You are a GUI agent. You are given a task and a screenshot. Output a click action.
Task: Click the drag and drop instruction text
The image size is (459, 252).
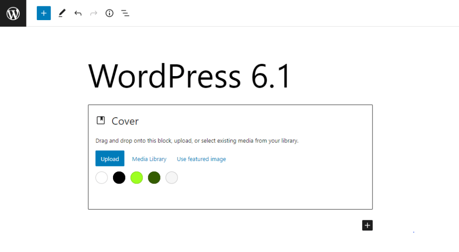pos(197,141)
